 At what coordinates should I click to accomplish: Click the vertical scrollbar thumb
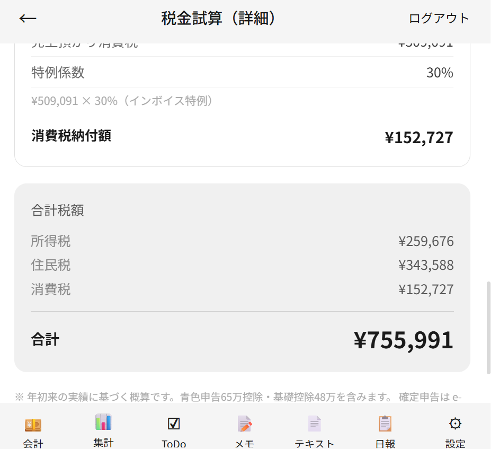pos(488,328)
